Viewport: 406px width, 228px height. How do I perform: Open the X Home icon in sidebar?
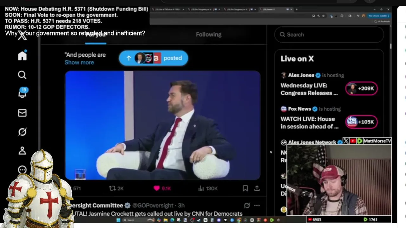point(22,55)
